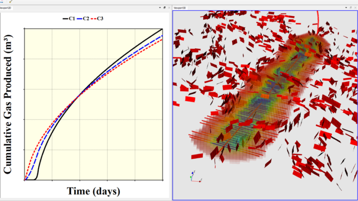Undock the Viewport3D panel
Screen dimensions: 358x201
(350, 8)
